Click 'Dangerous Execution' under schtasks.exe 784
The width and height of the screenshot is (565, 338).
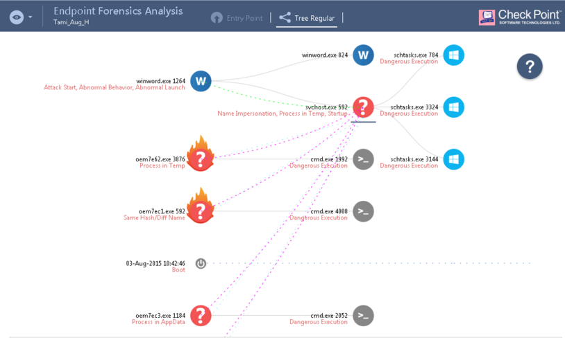click(x=409, y=62)
